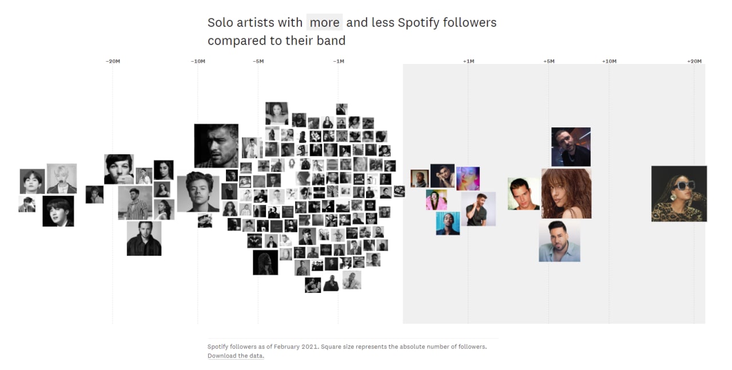Select the man in white t-shirt color photo
This screenshot has height=370, width=732.
tap(479, 209)
